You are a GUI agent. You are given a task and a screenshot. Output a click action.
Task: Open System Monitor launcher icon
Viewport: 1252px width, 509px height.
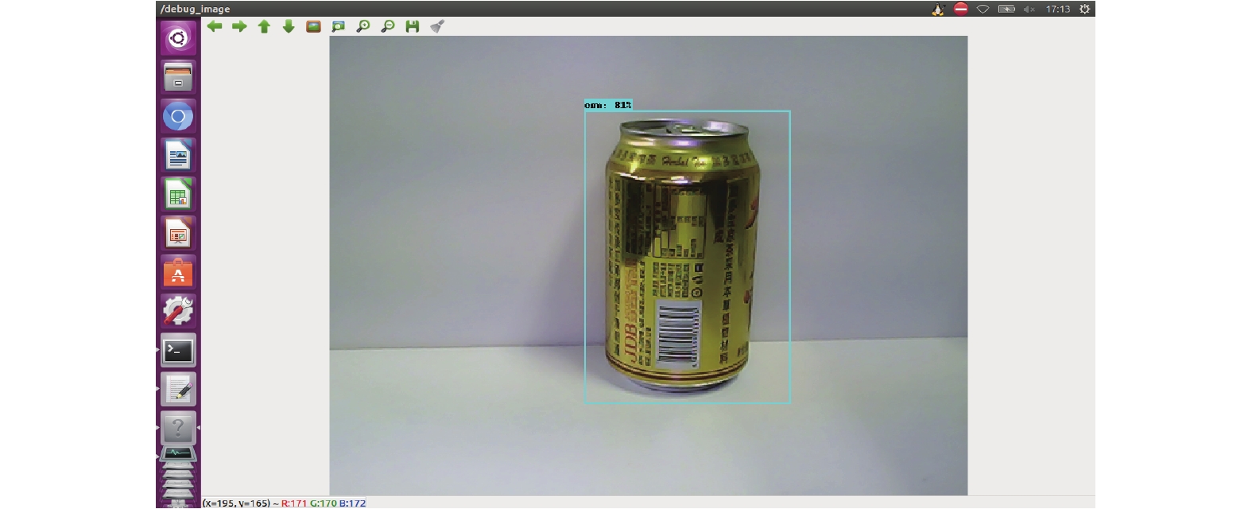178,454
